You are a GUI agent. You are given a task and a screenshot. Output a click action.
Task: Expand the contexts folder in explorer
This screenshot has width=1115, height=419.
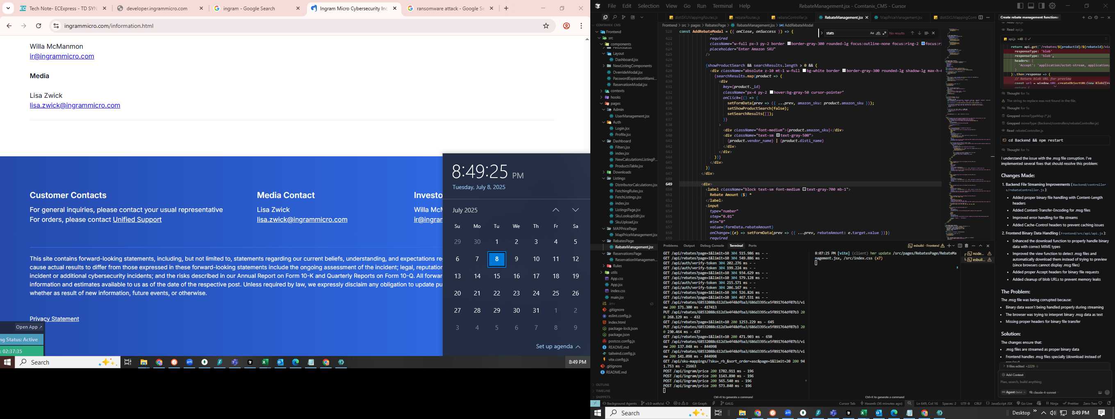tap(613, 91)
